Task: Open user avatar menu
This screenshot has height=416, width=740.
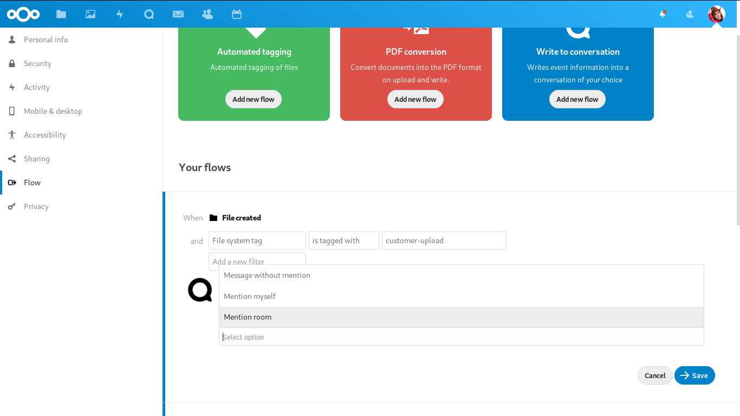Action: point(717,14)
